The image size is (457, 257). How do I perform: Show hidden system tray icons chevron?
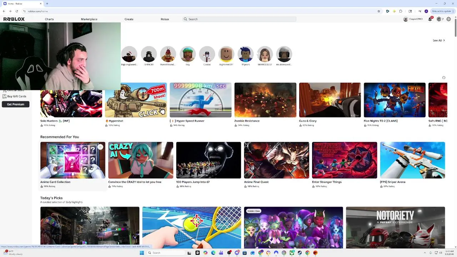pos(425,253)
